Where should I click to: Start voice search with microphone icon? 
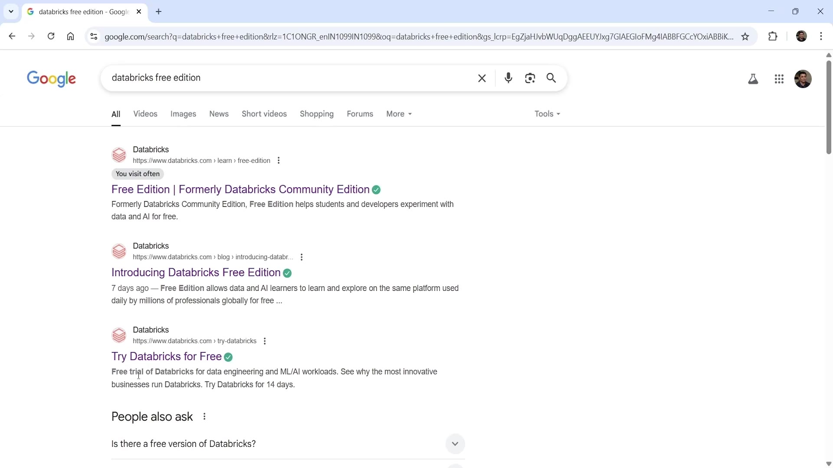point(509,78)
